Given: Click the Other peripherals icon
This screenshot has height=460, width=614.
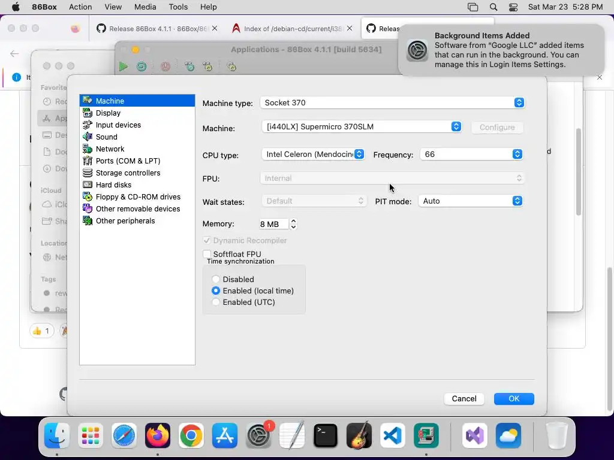Looking at the screenshot, I should pos(88,220).
